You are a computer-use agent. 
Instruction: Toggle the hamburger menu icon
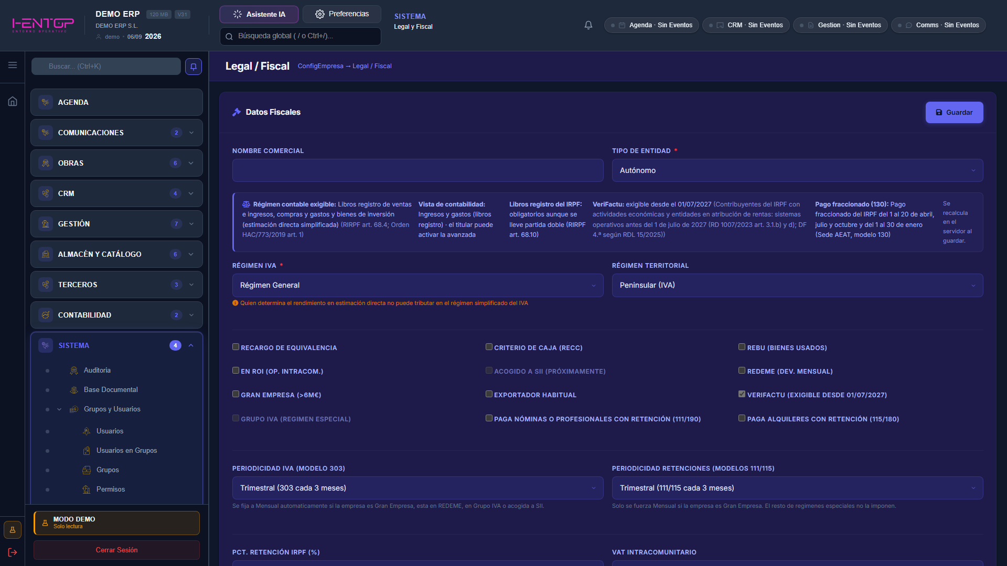[13, 65]
